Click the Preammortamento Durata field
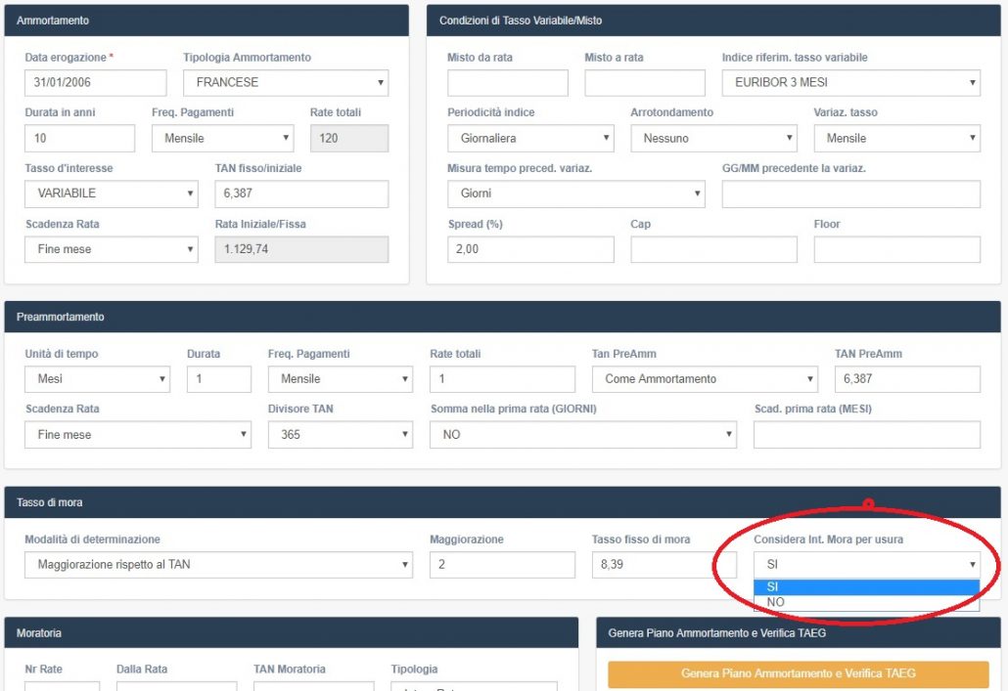This screenshot has height=691, width=1008. [x=219, y=379]
